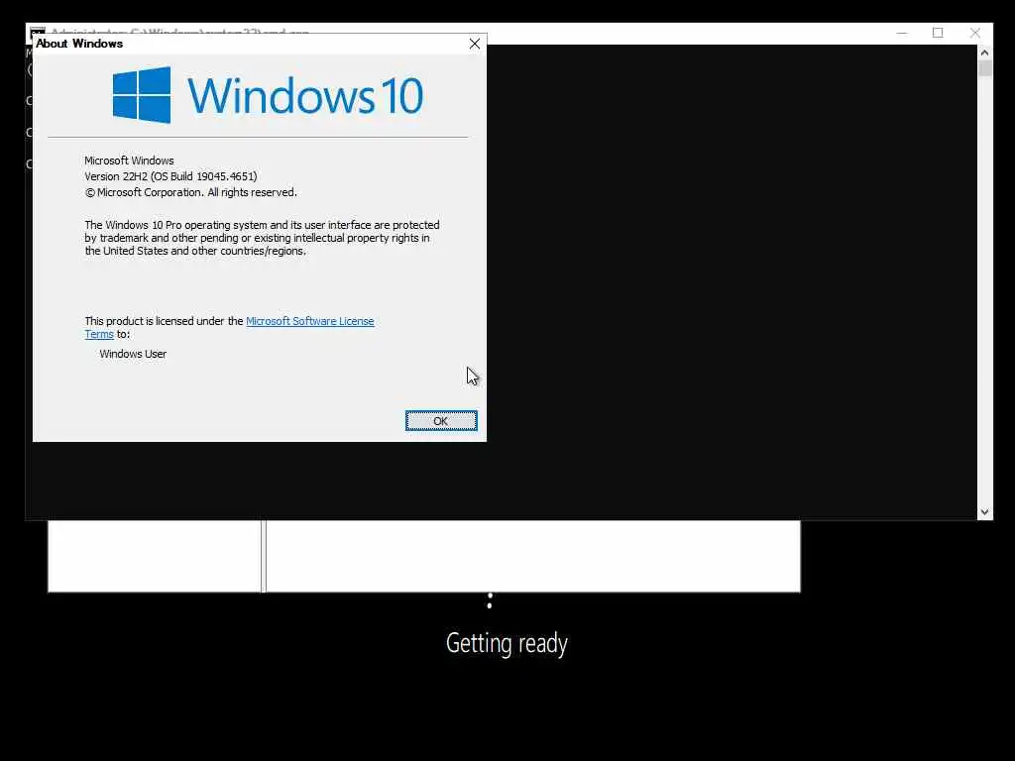Click the 'Getting ready' text
The height and width of the screenshot is (761, 1015).
coord(507,644)
